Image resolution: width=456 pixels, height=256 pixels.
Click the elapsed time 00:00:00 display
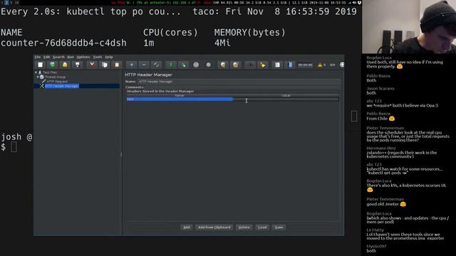point(306,65)
